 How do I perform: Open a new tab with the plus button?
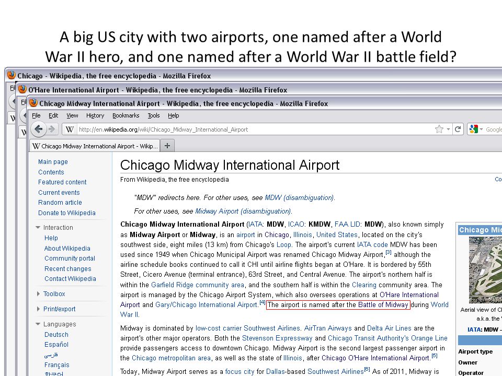pos(167,146)
